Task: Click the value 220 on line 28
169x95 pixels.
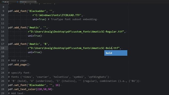Action: pos(39,89)
